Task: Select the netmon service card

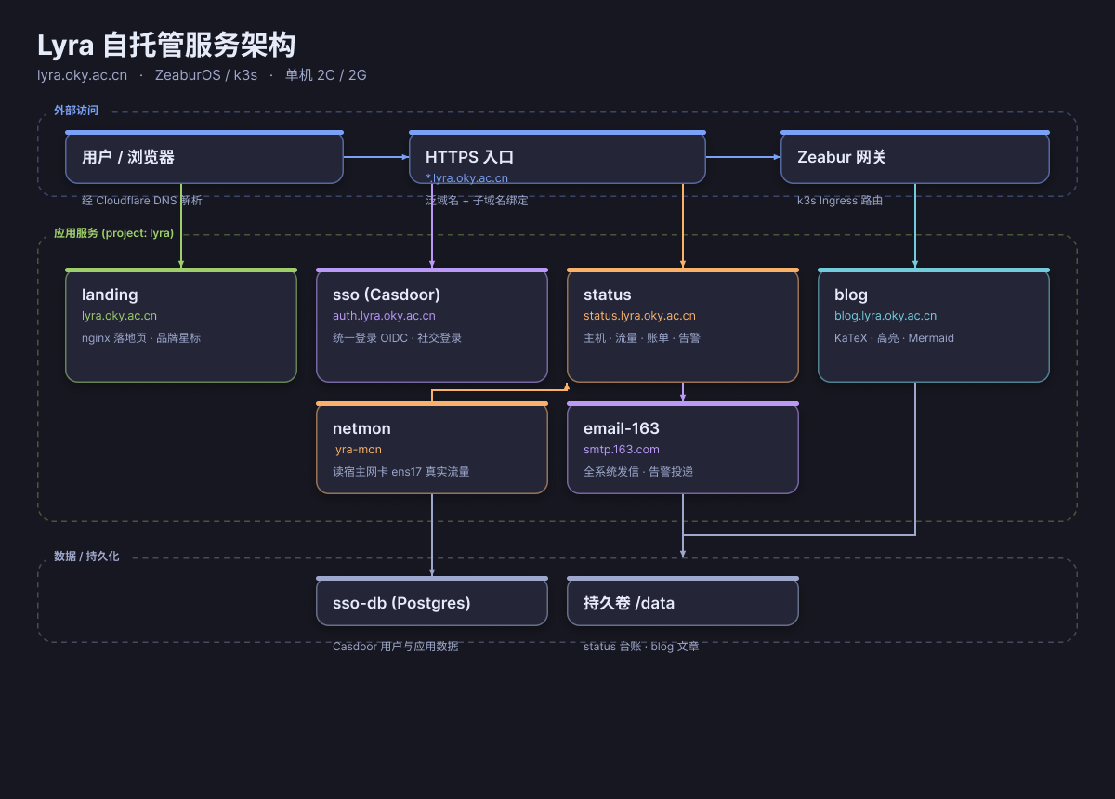Action: tap(432, 448)
